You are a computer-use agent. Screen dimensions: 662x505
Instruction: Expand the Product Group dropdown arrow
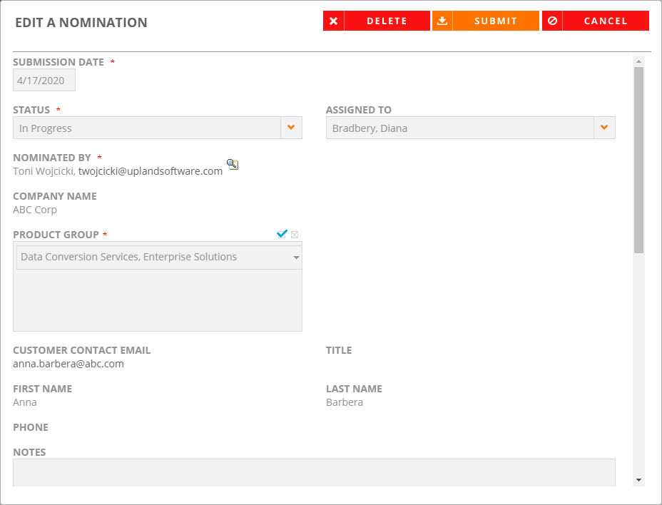(296, 257)
